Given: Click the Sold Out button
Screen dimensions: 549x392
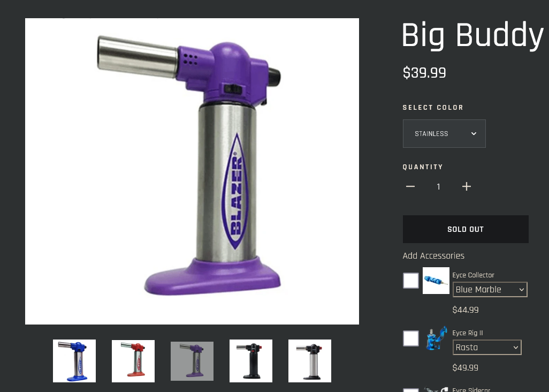Looking at the screenshot, I should click(x=466, y=229).
